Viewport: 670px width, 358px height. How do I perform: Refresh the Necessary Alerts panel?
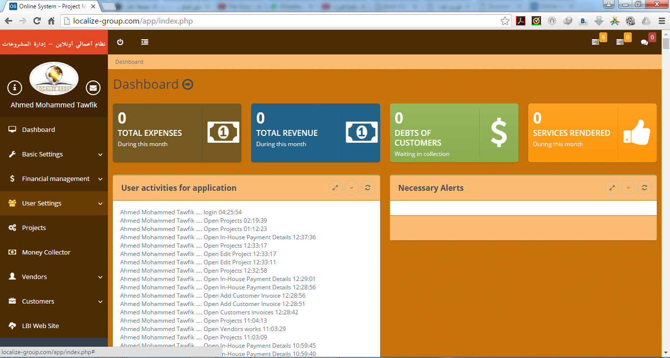coord(644,188)
